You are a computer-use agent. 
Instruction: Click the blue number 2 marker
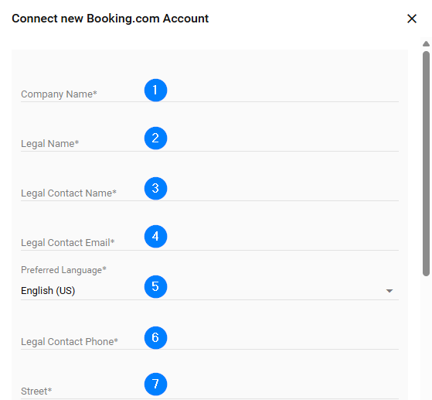coord(155,138)
